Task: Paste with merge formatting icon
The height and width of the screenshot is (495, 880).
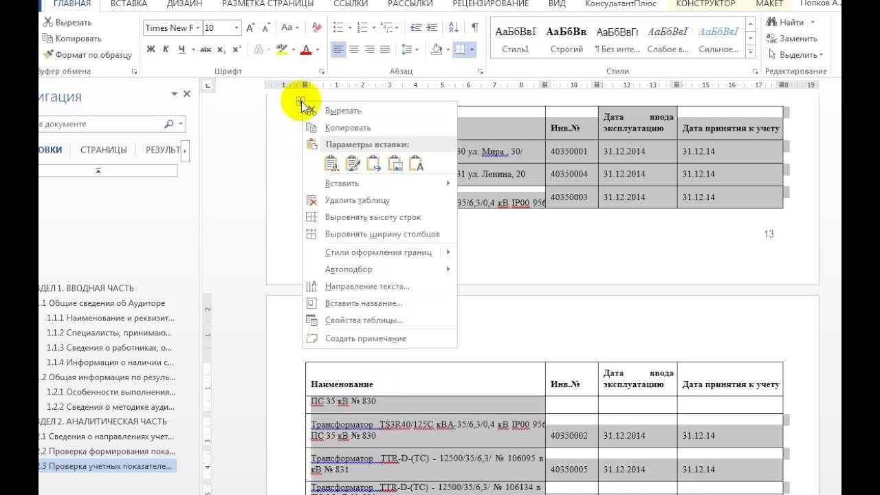Action: coord(353,164)
